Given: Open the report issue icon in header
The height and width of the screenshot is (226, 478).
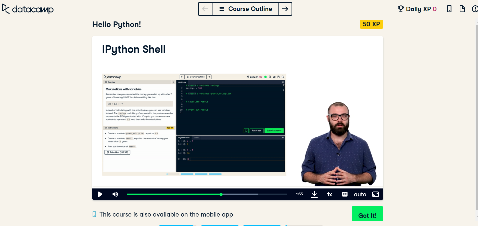Looking at the screenshot, I should (x=475, y=9).
